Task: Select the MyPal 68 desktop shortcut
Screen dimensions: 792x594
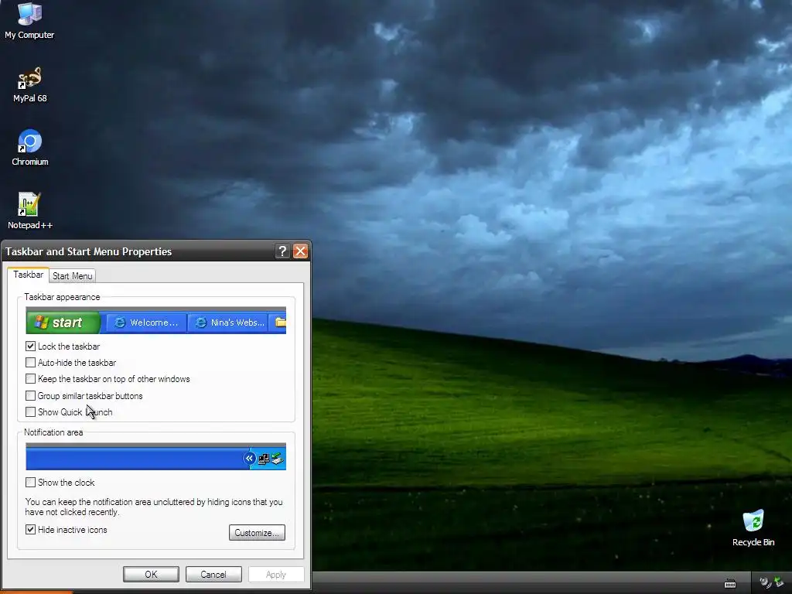Action: pos(30,85)
